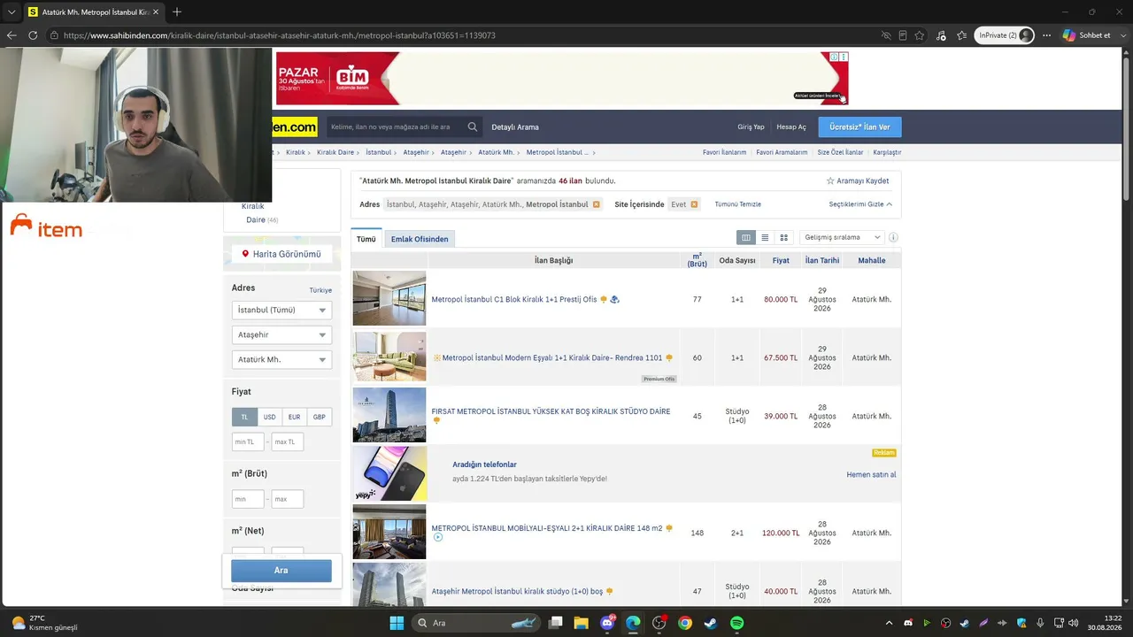Open Windows Start menu
Image resolution: width=1133 pixels, height=637 pixels.
click(x=397, y=623)
